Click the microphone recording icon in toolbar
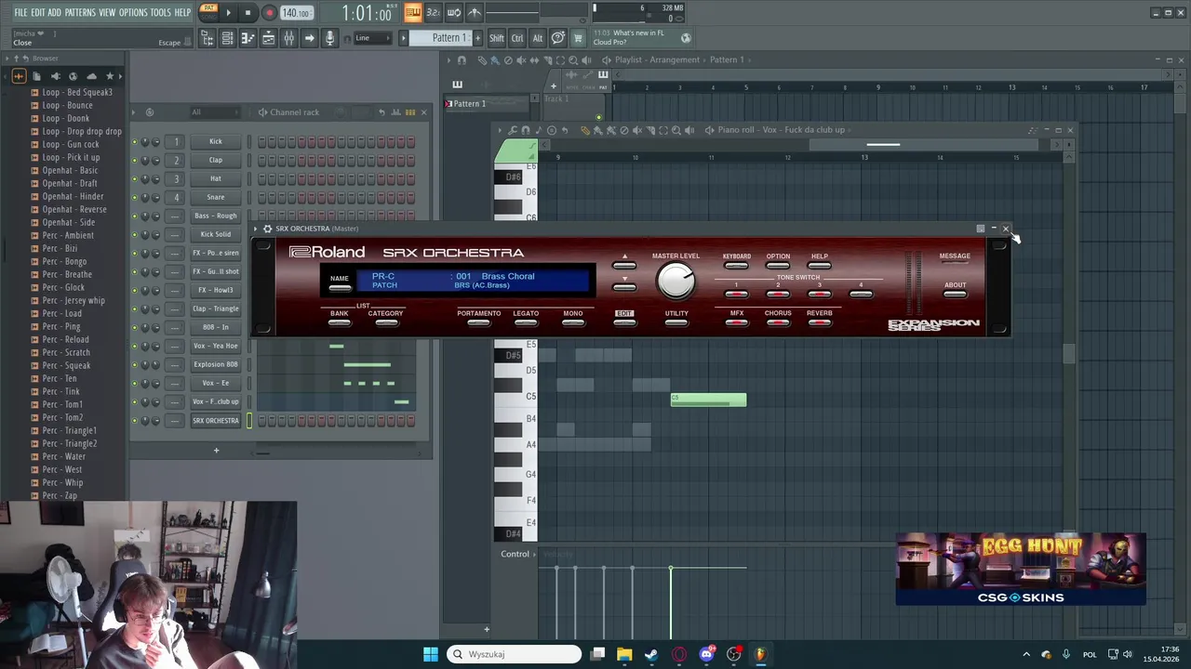The image size is (1191, 669). (329, 38)
